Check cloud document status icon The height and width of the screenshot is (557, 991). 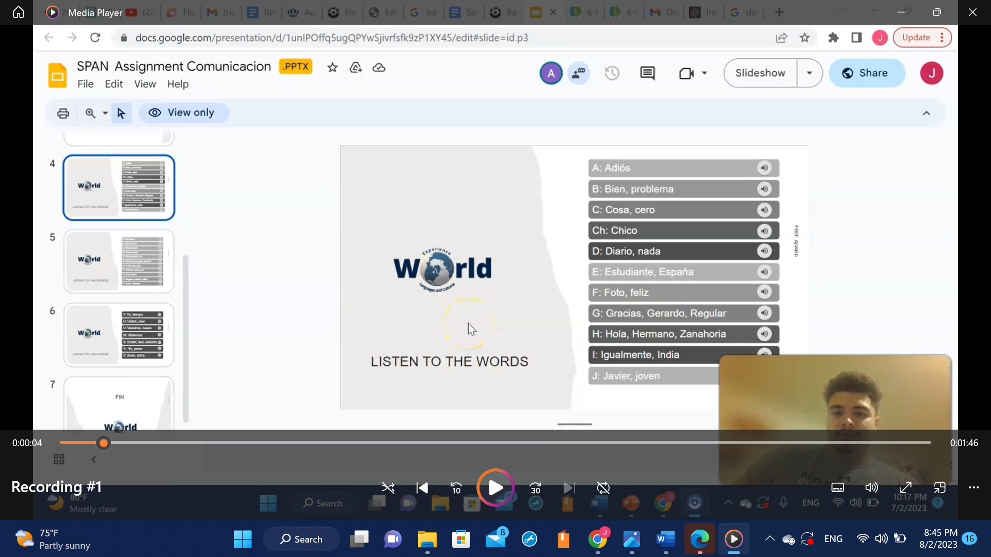(379, 68)
